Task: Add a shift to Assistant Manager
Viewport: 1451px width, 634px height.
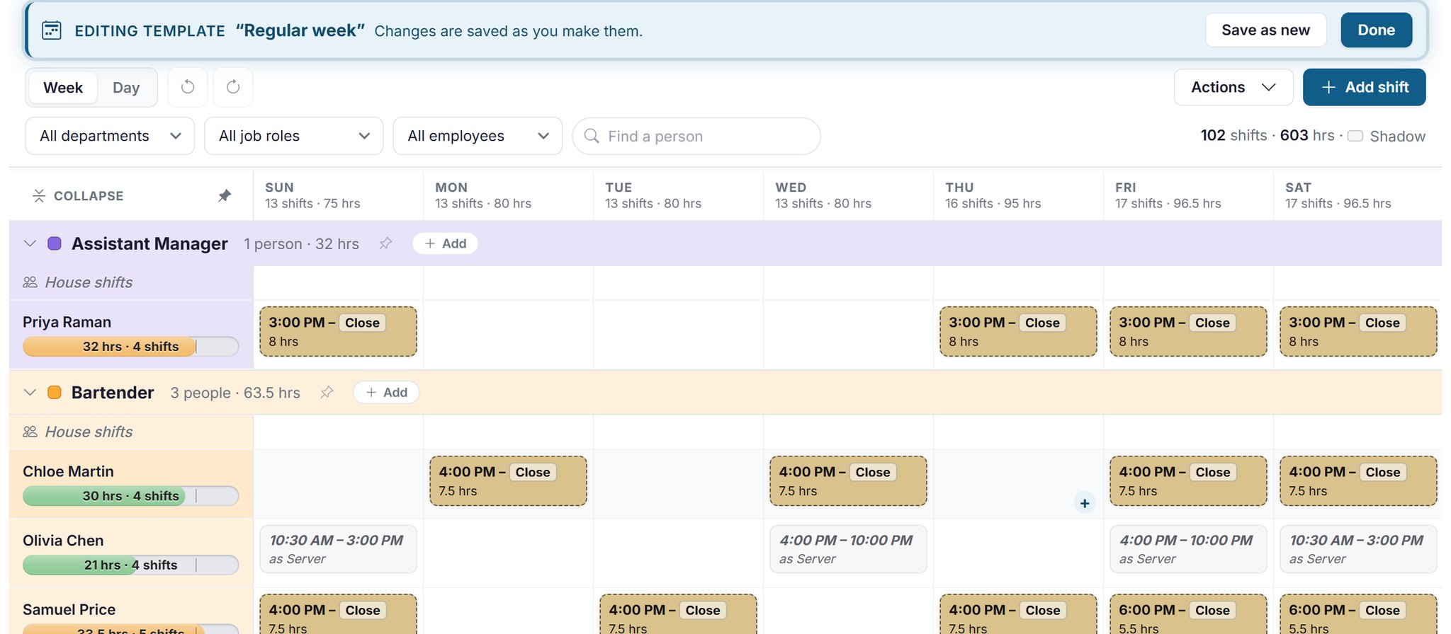Action: point(445,243)
